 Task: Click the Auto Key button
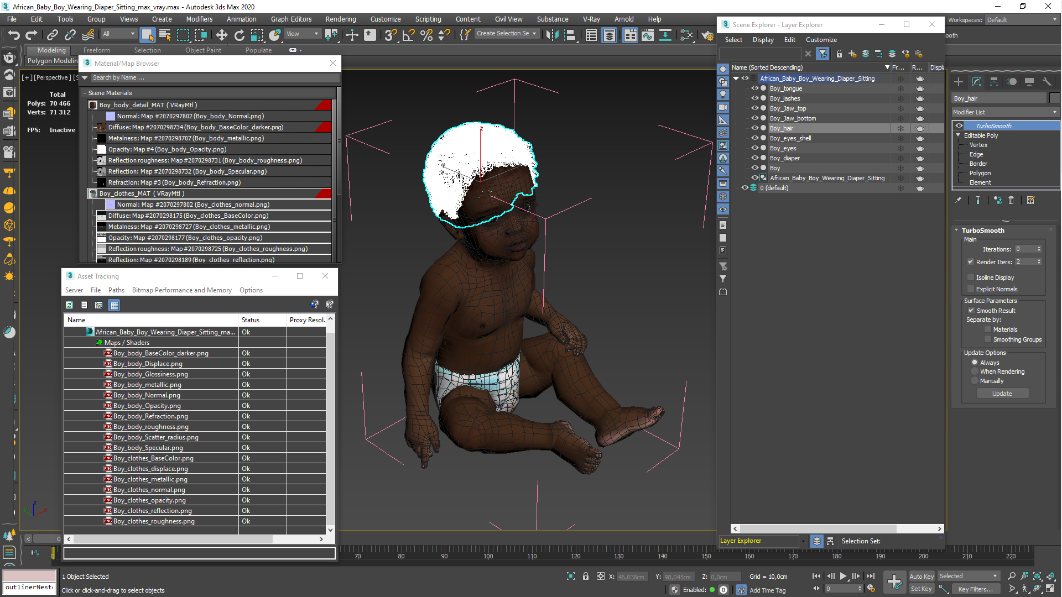[x=922, y=577]
